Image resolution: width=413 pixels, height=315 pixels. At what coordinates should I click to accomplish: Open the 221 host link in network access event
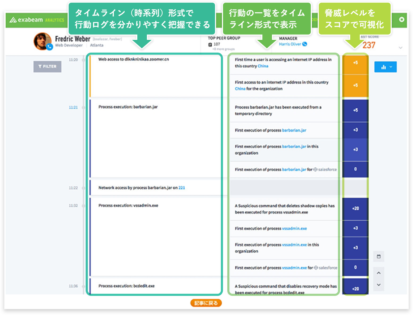(x=181, y=188)
